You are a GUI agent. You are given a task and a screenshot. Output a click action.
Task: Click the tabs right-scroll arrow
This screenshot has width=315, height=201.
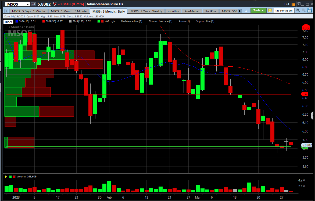tap(240, 11)
